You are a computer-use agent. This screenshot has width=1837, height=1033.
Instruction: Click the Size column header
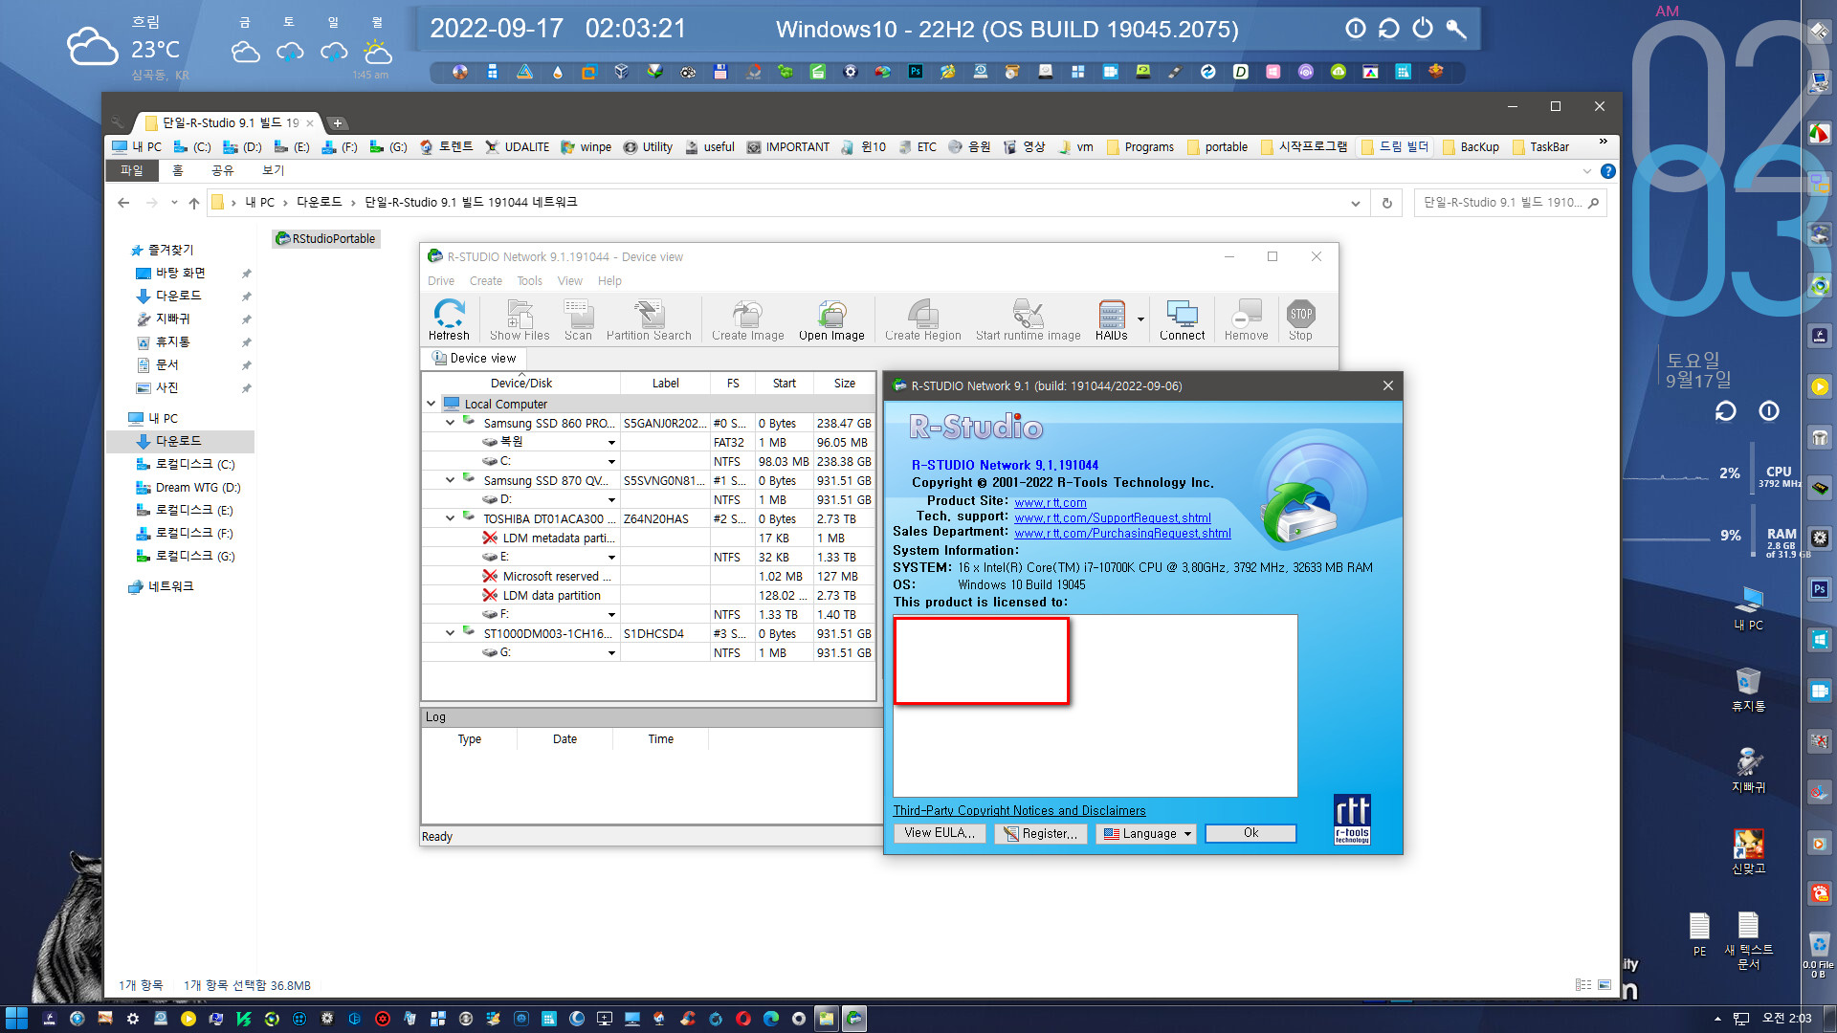tap(845, 383)
